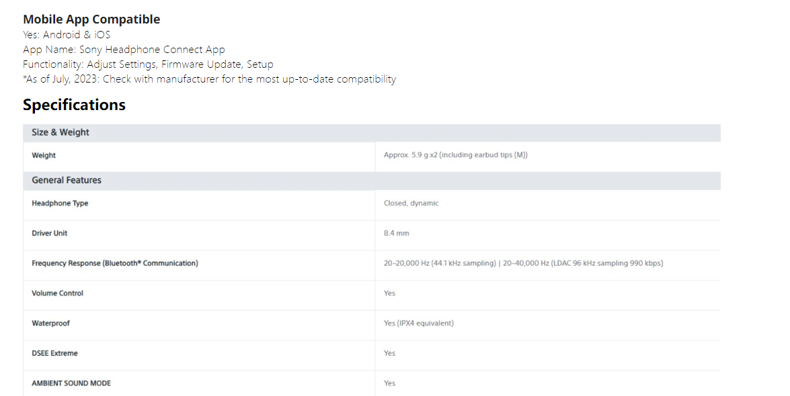790x396 pixels.
Task: Click 'App Name: Sony Headphone Connect App' line
Action: pos(124,49)
